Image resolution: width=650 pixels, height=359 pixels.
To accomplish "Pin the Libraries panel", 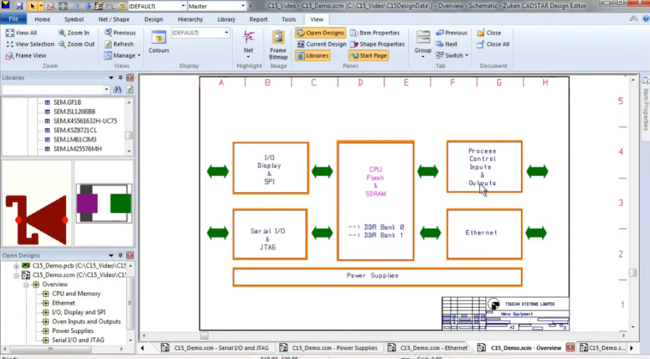I will click(120, 78).
